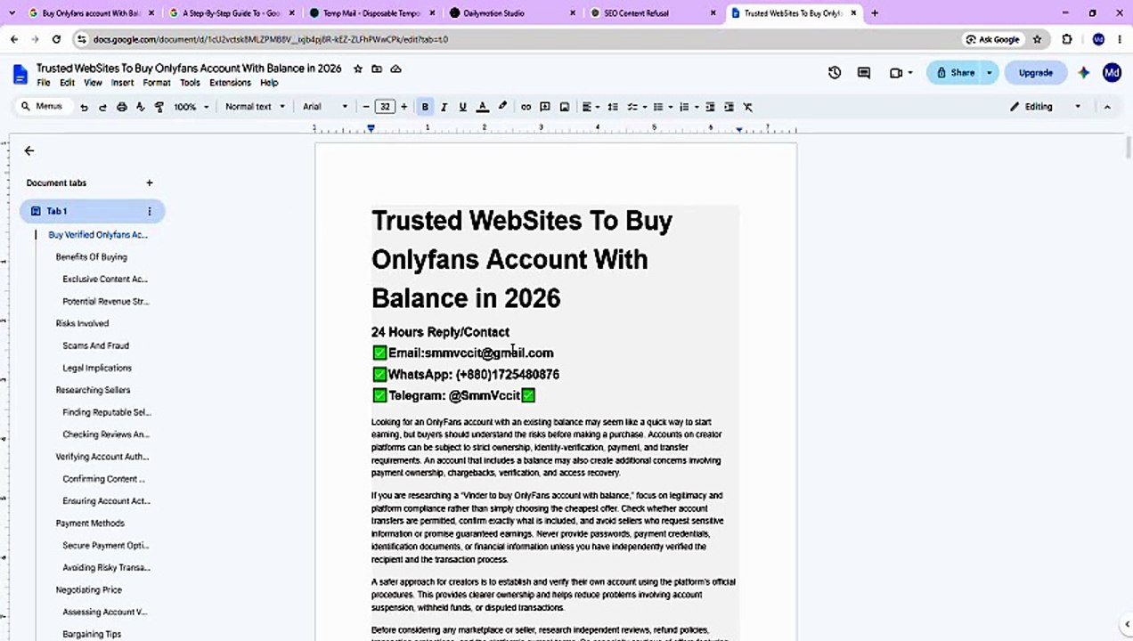Image resolution: width=1133 pixels, height=641 pixels.
Task: Decrease indent of the paragraph
Action: coord(710,107)
